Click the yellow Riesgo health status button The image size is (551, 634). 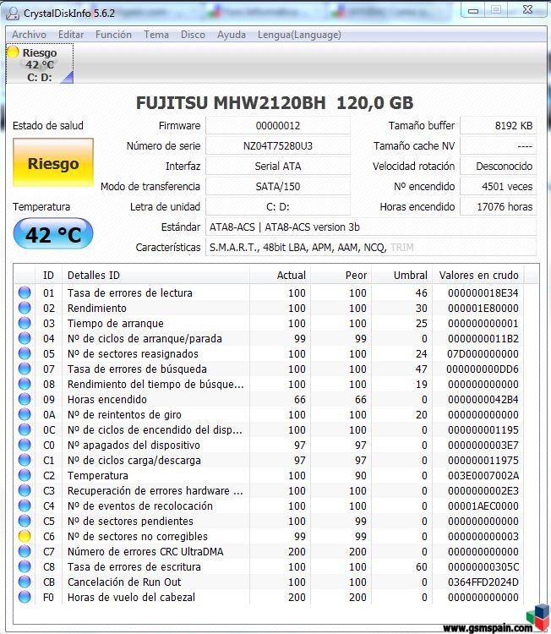coord(53,162)
